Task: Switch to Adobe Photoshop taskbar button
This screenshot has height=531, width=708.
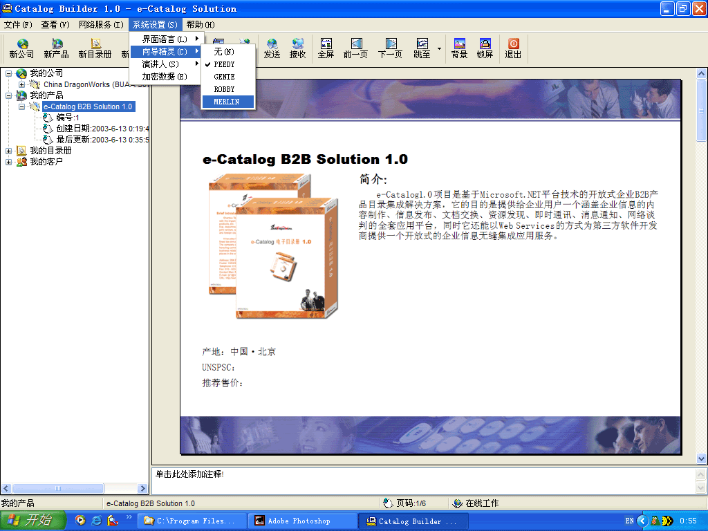Action: 304,521
